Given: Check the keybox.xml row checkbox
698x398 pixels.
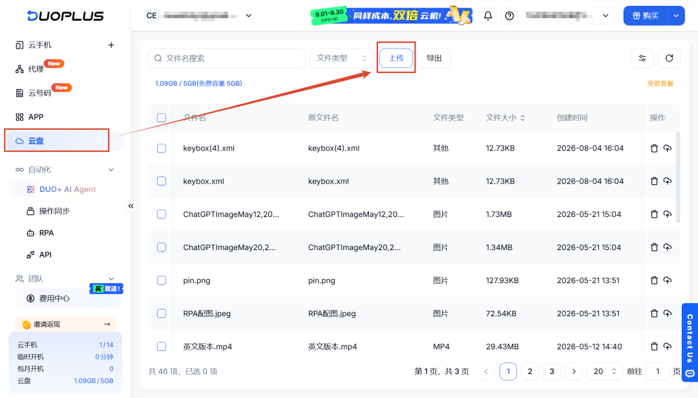Looking at the screenshot, I should click(162, 181).
